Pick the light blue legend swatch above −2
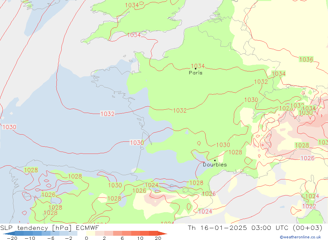The width and height of the screenshot is (328, 240). point(68,233)
